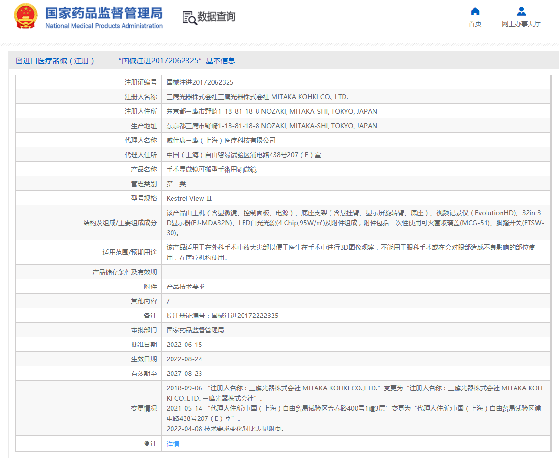Click 结构及组成/主要组成成分 label
Image resolution: width=559 pixels, height=460 pixels.
point(120,223)
